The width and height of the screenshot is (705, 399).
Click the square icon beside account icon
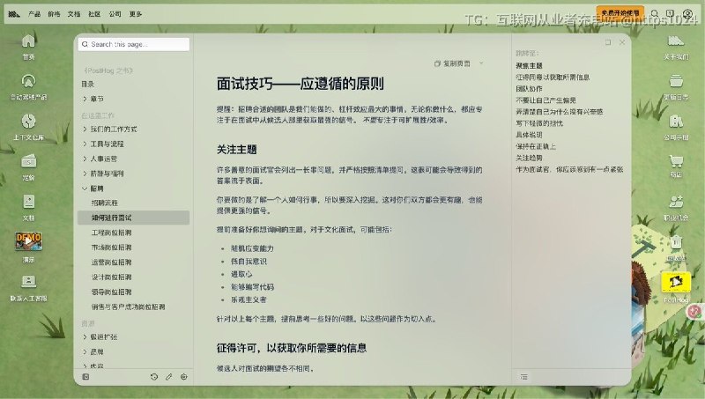pyautogui.click(x=670, y=14)
